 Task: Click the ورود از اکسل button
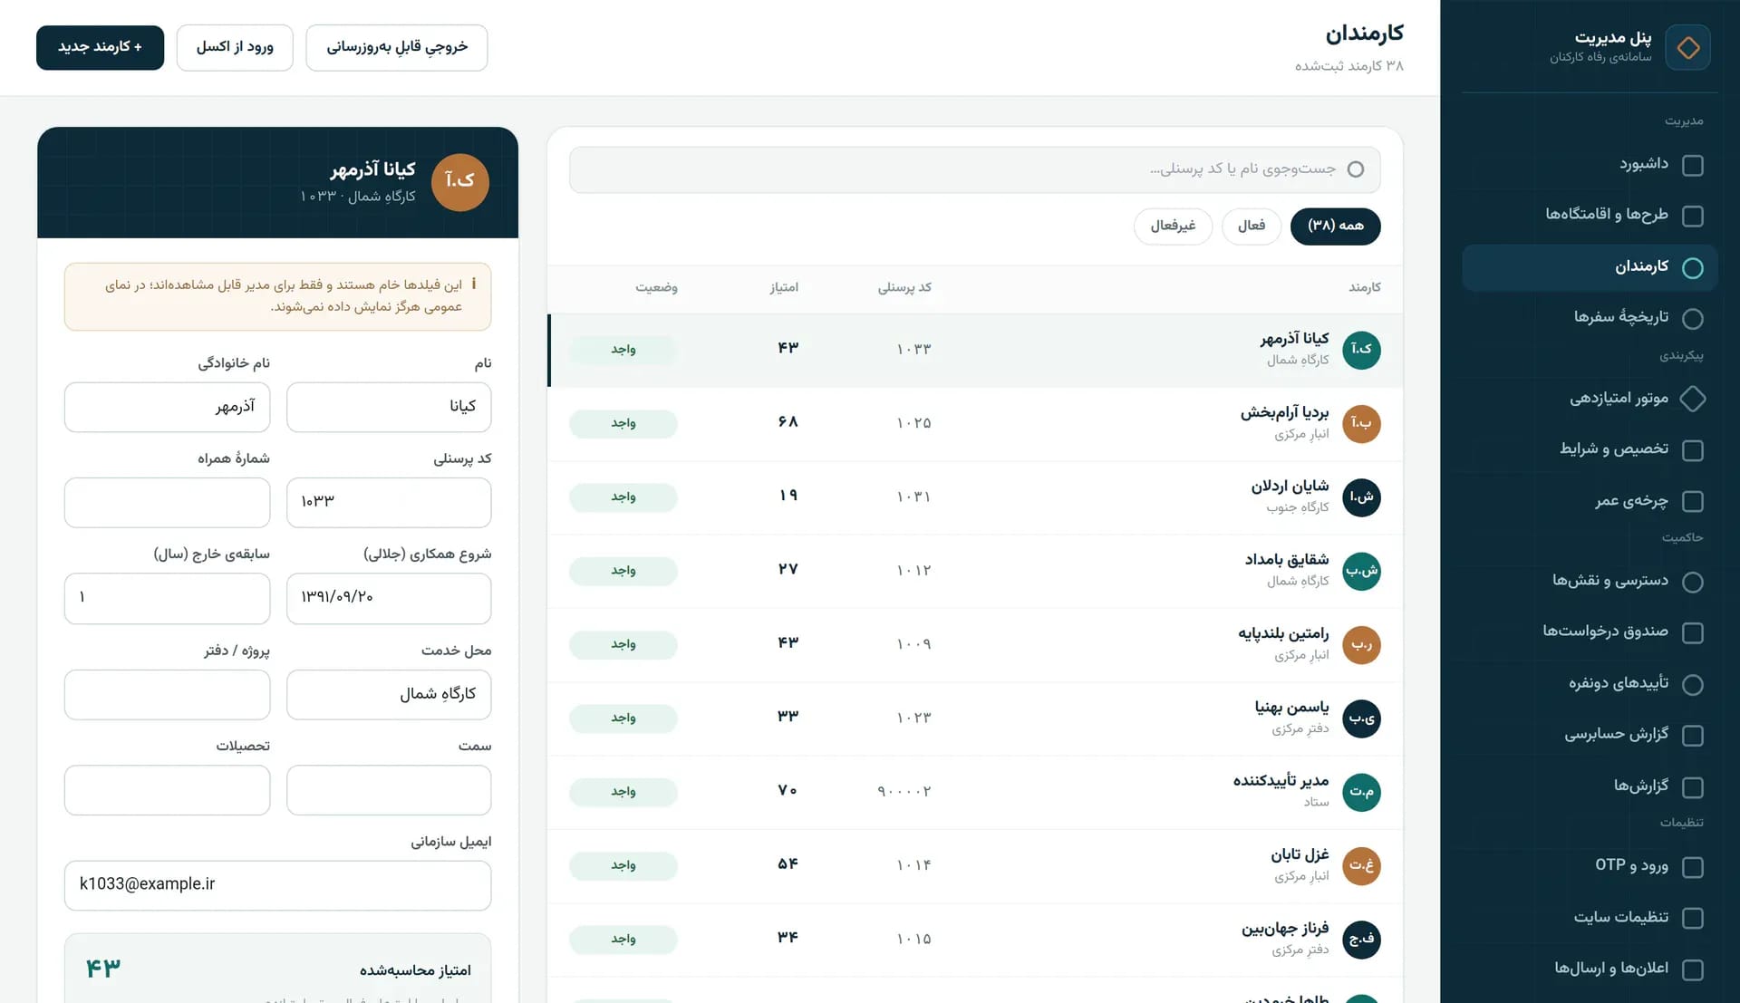[235, 47]
